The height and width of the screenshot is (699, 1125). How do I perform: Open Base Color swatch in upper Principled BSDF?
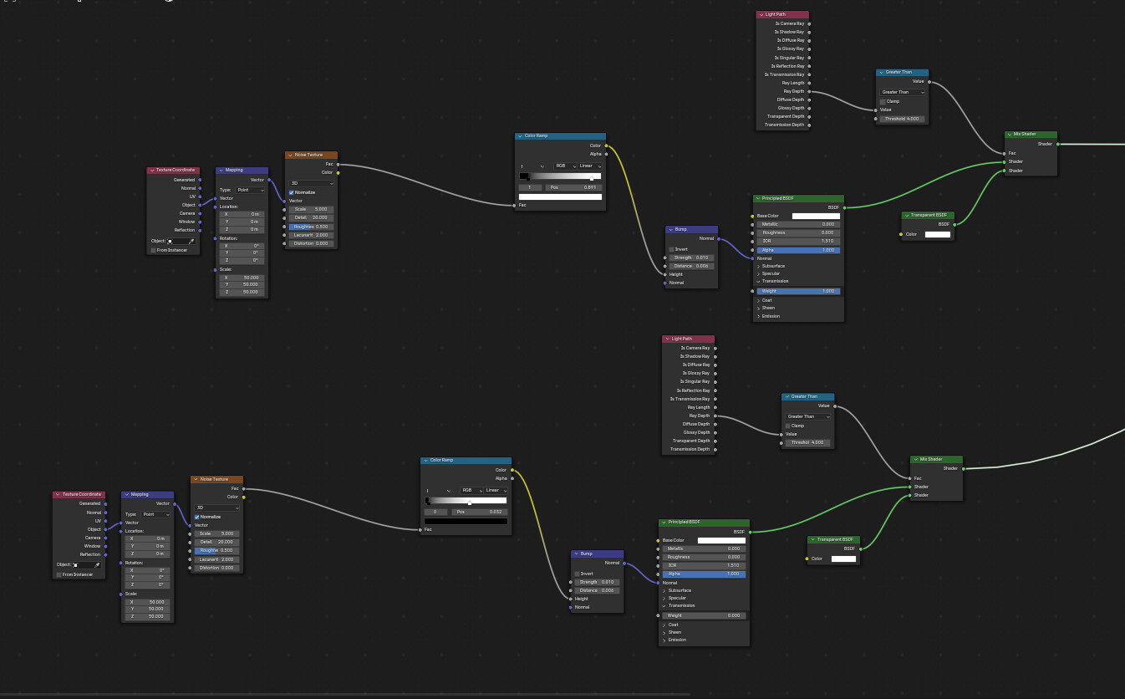pyautogui.click(x=816, y=216)
